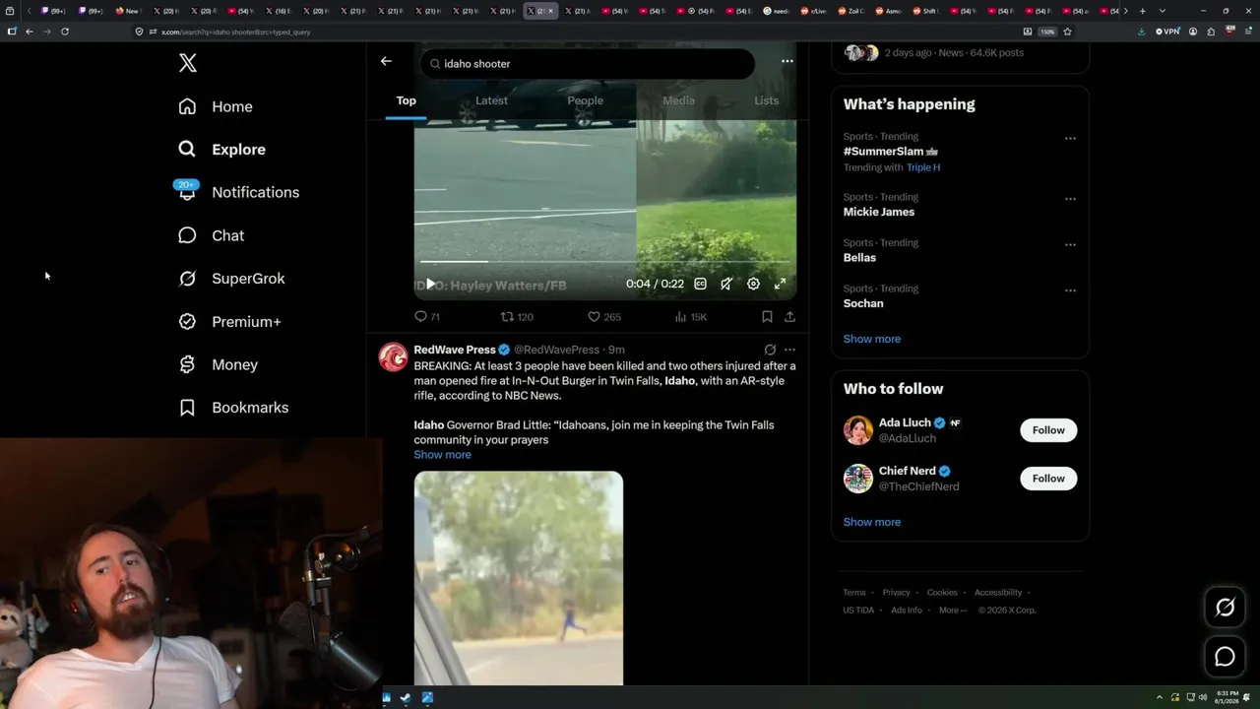Share the video post
The height and width of the screenshot is (709, 1260).
(x=789, y=317)
